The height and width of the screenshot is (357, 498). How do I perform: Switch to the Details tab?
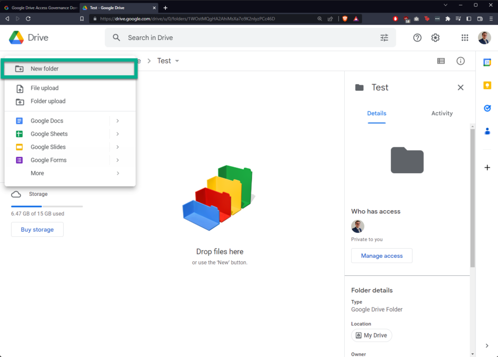(377, 113)
